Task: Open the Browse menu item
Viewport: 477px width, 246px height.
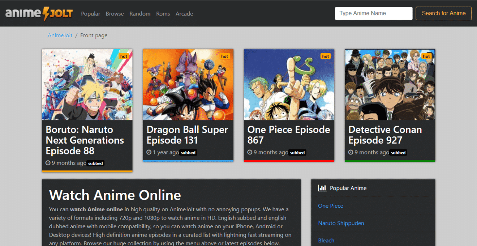Action: [x=115, y=14]
